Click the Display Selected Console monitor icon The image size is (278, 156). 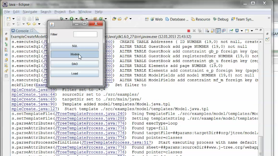237,31
